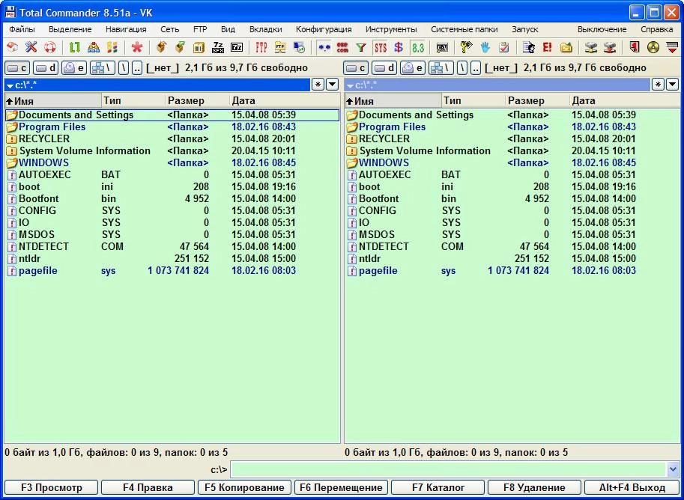Click the F5 Копирование button

coord(244,487)
